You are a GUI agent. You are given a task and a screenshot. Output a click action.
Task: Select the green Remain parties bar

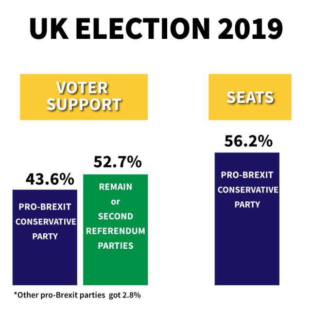coord(116,230)
